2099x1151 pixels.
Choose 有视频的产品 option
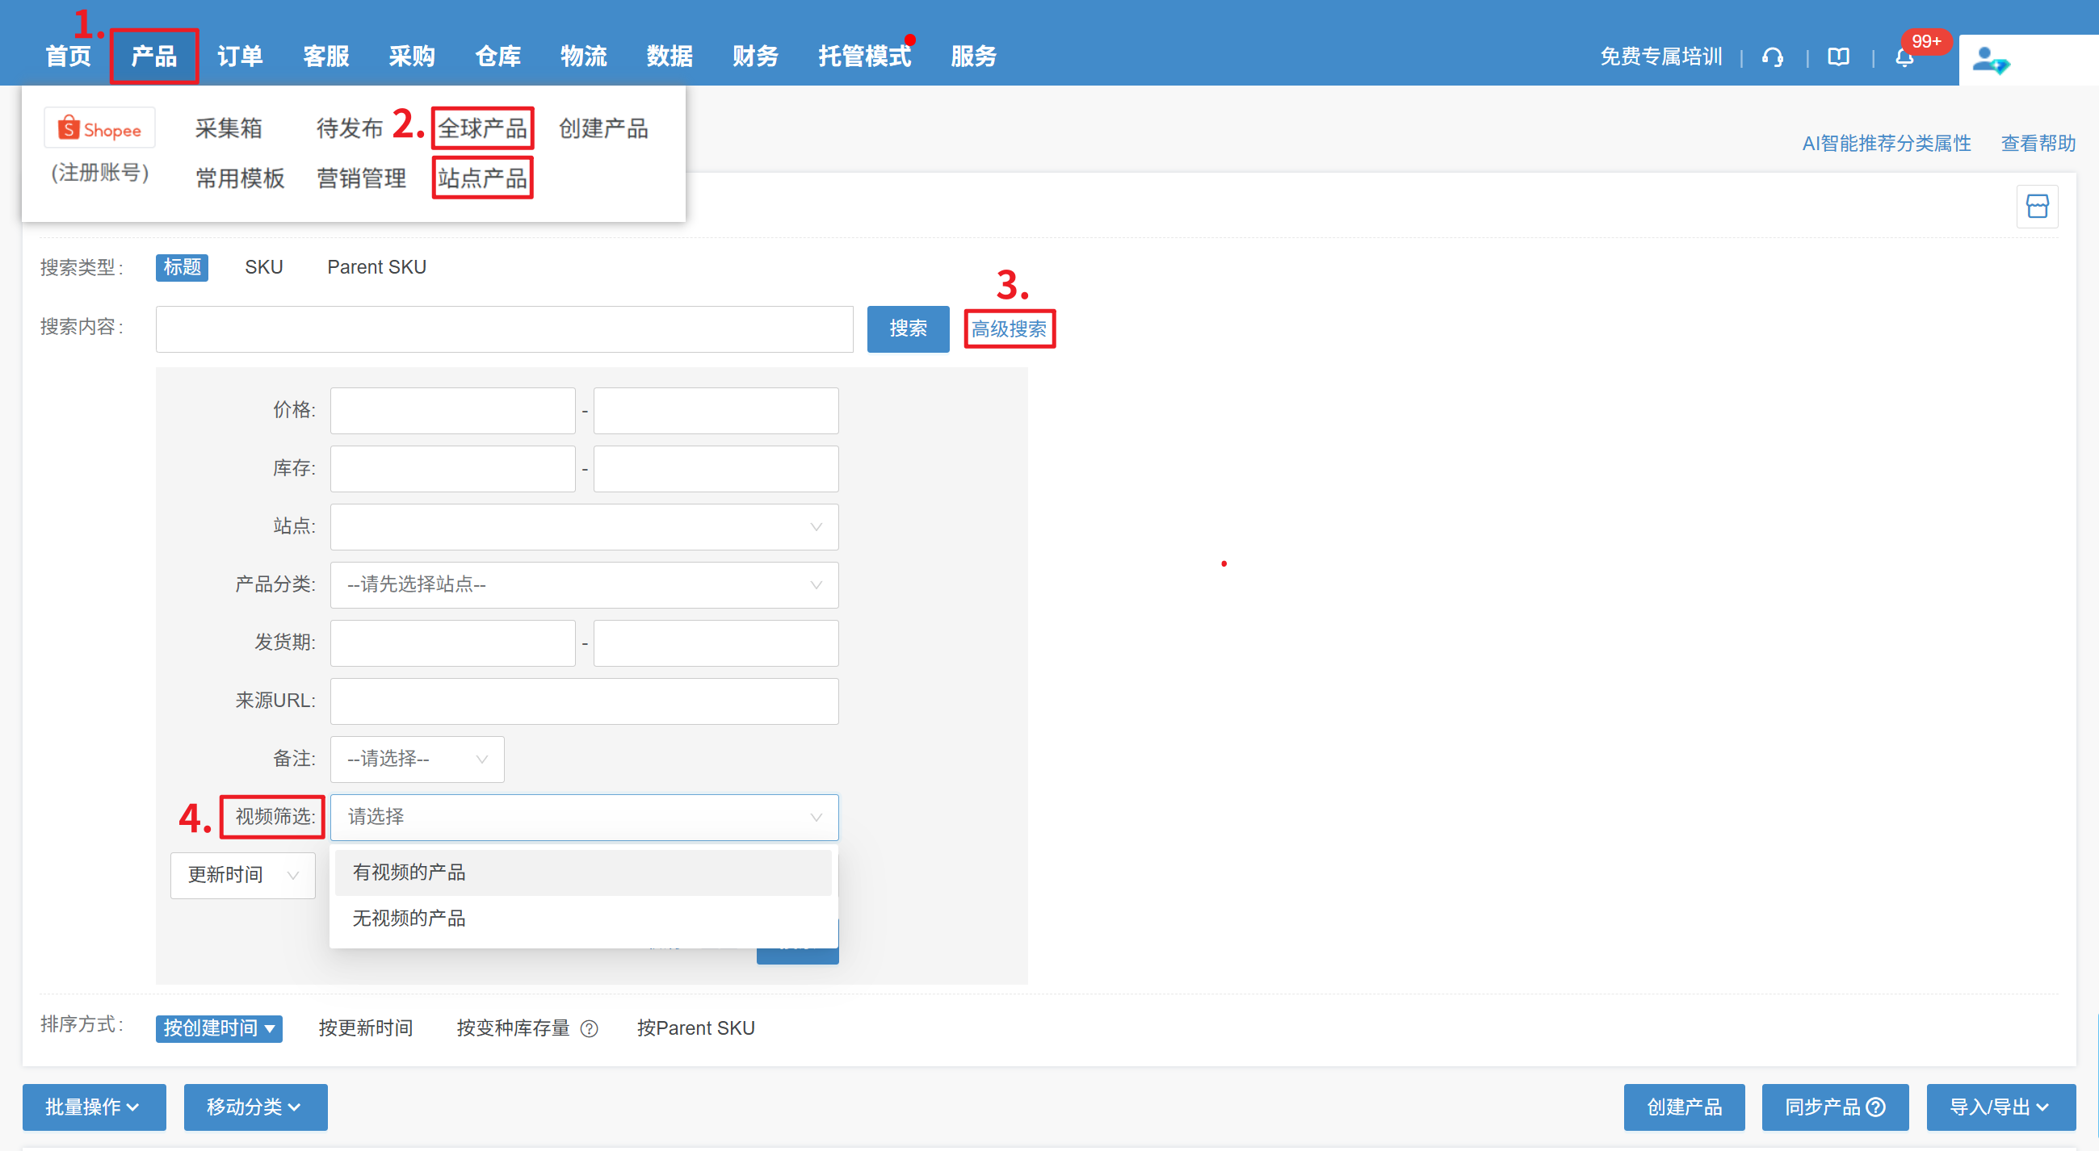pos(409,873)
